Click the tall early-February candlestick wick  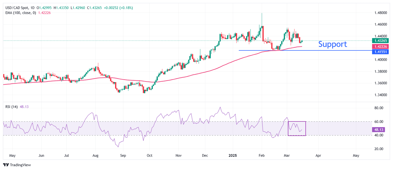(x=262, y=19)
